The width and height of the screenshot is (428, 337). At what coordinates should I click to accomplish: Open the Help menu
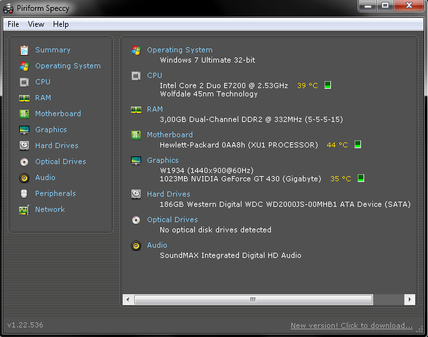[61, 24]
